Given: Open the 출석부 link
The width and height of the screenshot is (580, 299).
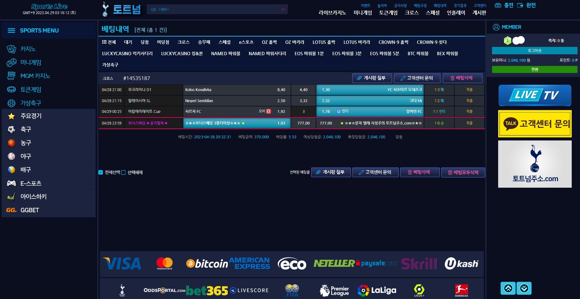Looking at the screenshot, I should [x=382, y=6].
